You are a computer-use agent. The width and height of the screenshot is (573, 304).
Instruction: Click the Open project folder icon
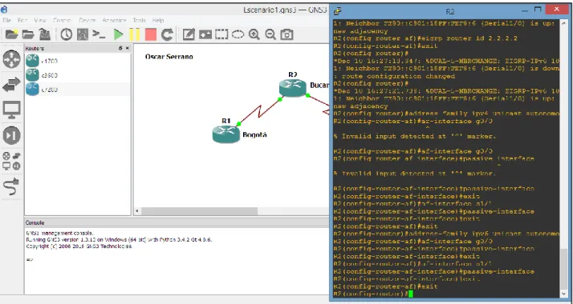click(28, 34)
